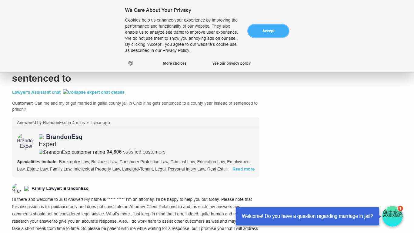Click the badge icon before the BrandonEsq heading
Viewport: 414px width, 233px height.
click(41, 137)
